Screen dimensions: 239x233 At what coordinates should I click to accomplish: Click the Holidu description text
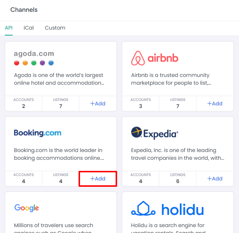(168, 228)
